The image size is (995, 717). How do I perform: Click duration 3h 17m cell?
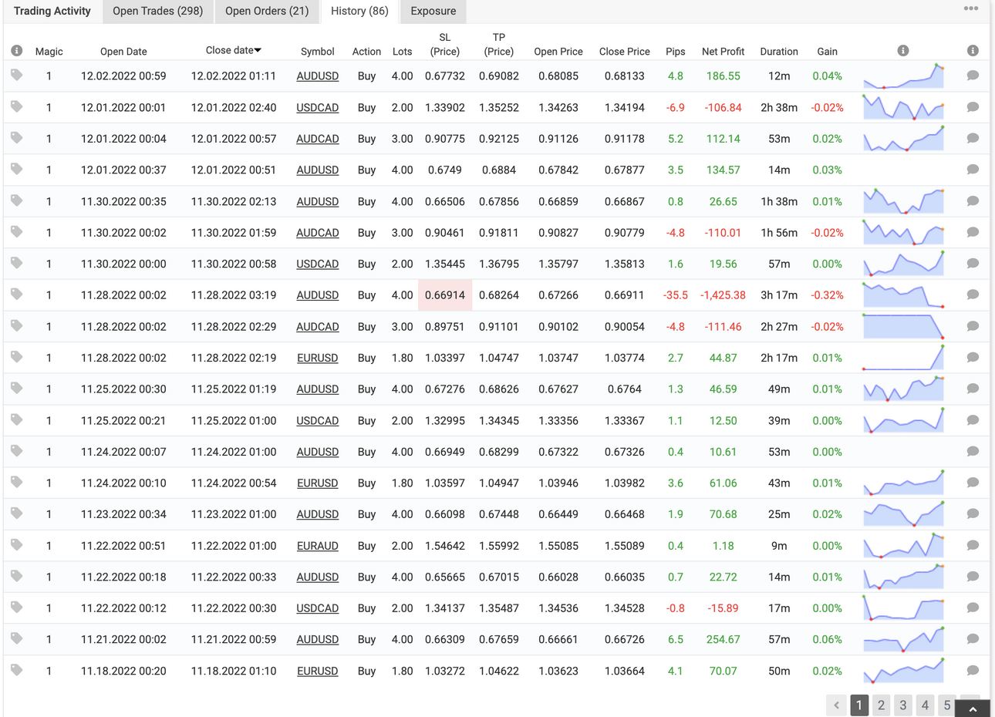tap(779, 295)
